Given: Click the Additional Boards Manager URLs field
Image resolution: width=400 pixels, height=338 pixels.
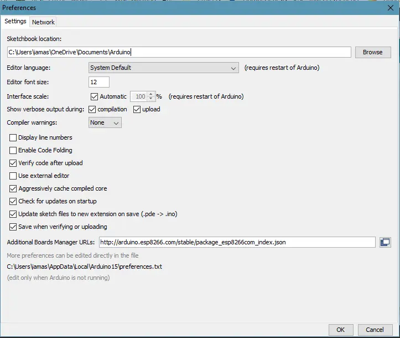Looking at the screenshot, I should 237,242.
